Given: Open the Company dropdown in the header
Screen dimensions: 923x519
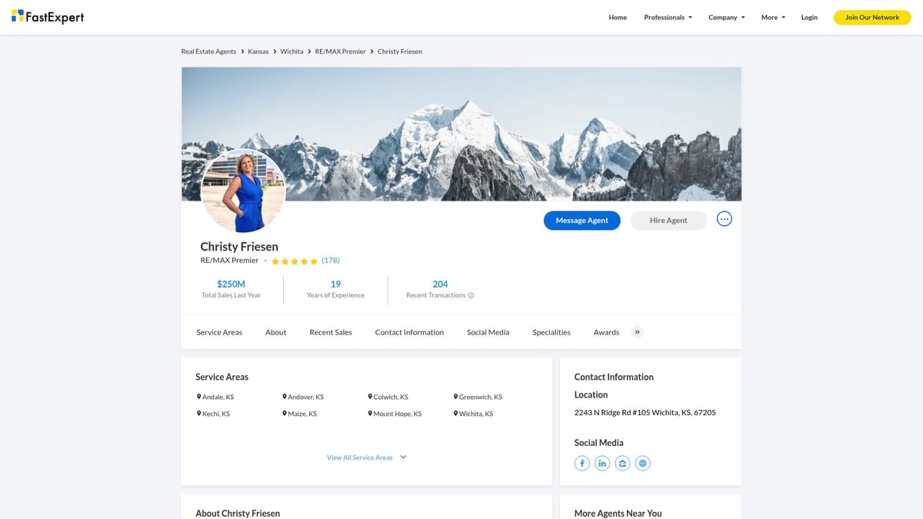Looking at the screenshot, I should (726, 17).
